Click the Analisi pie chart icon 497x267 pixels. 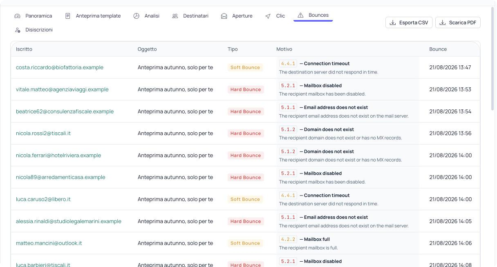pos(137,16)
